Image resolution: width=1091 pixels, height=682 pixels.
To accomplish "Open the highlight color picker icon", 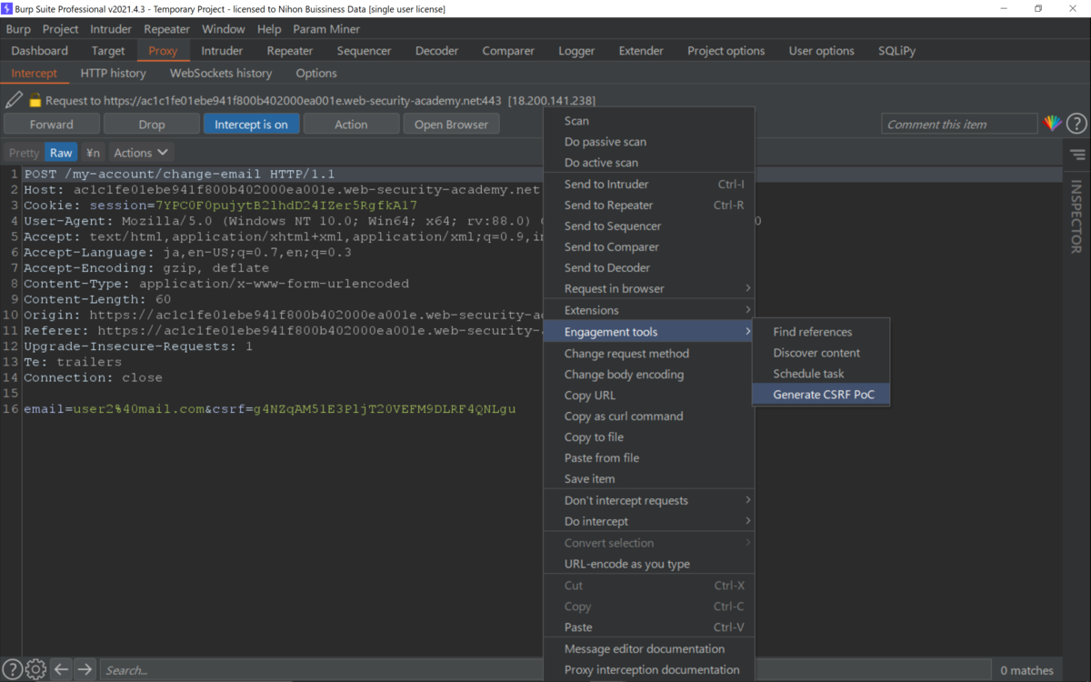I will [x=1052, y=124].
